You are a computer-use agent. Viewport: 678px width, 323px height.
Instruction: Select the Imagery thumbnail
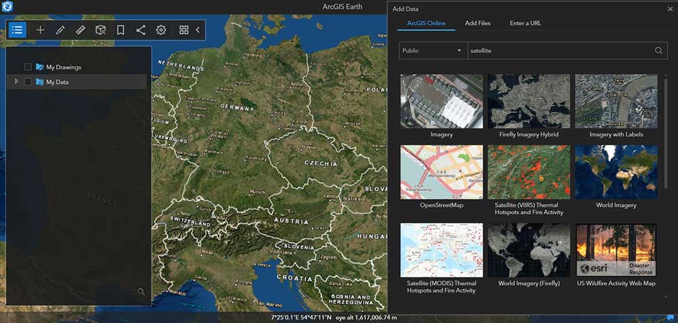point(441,101)
